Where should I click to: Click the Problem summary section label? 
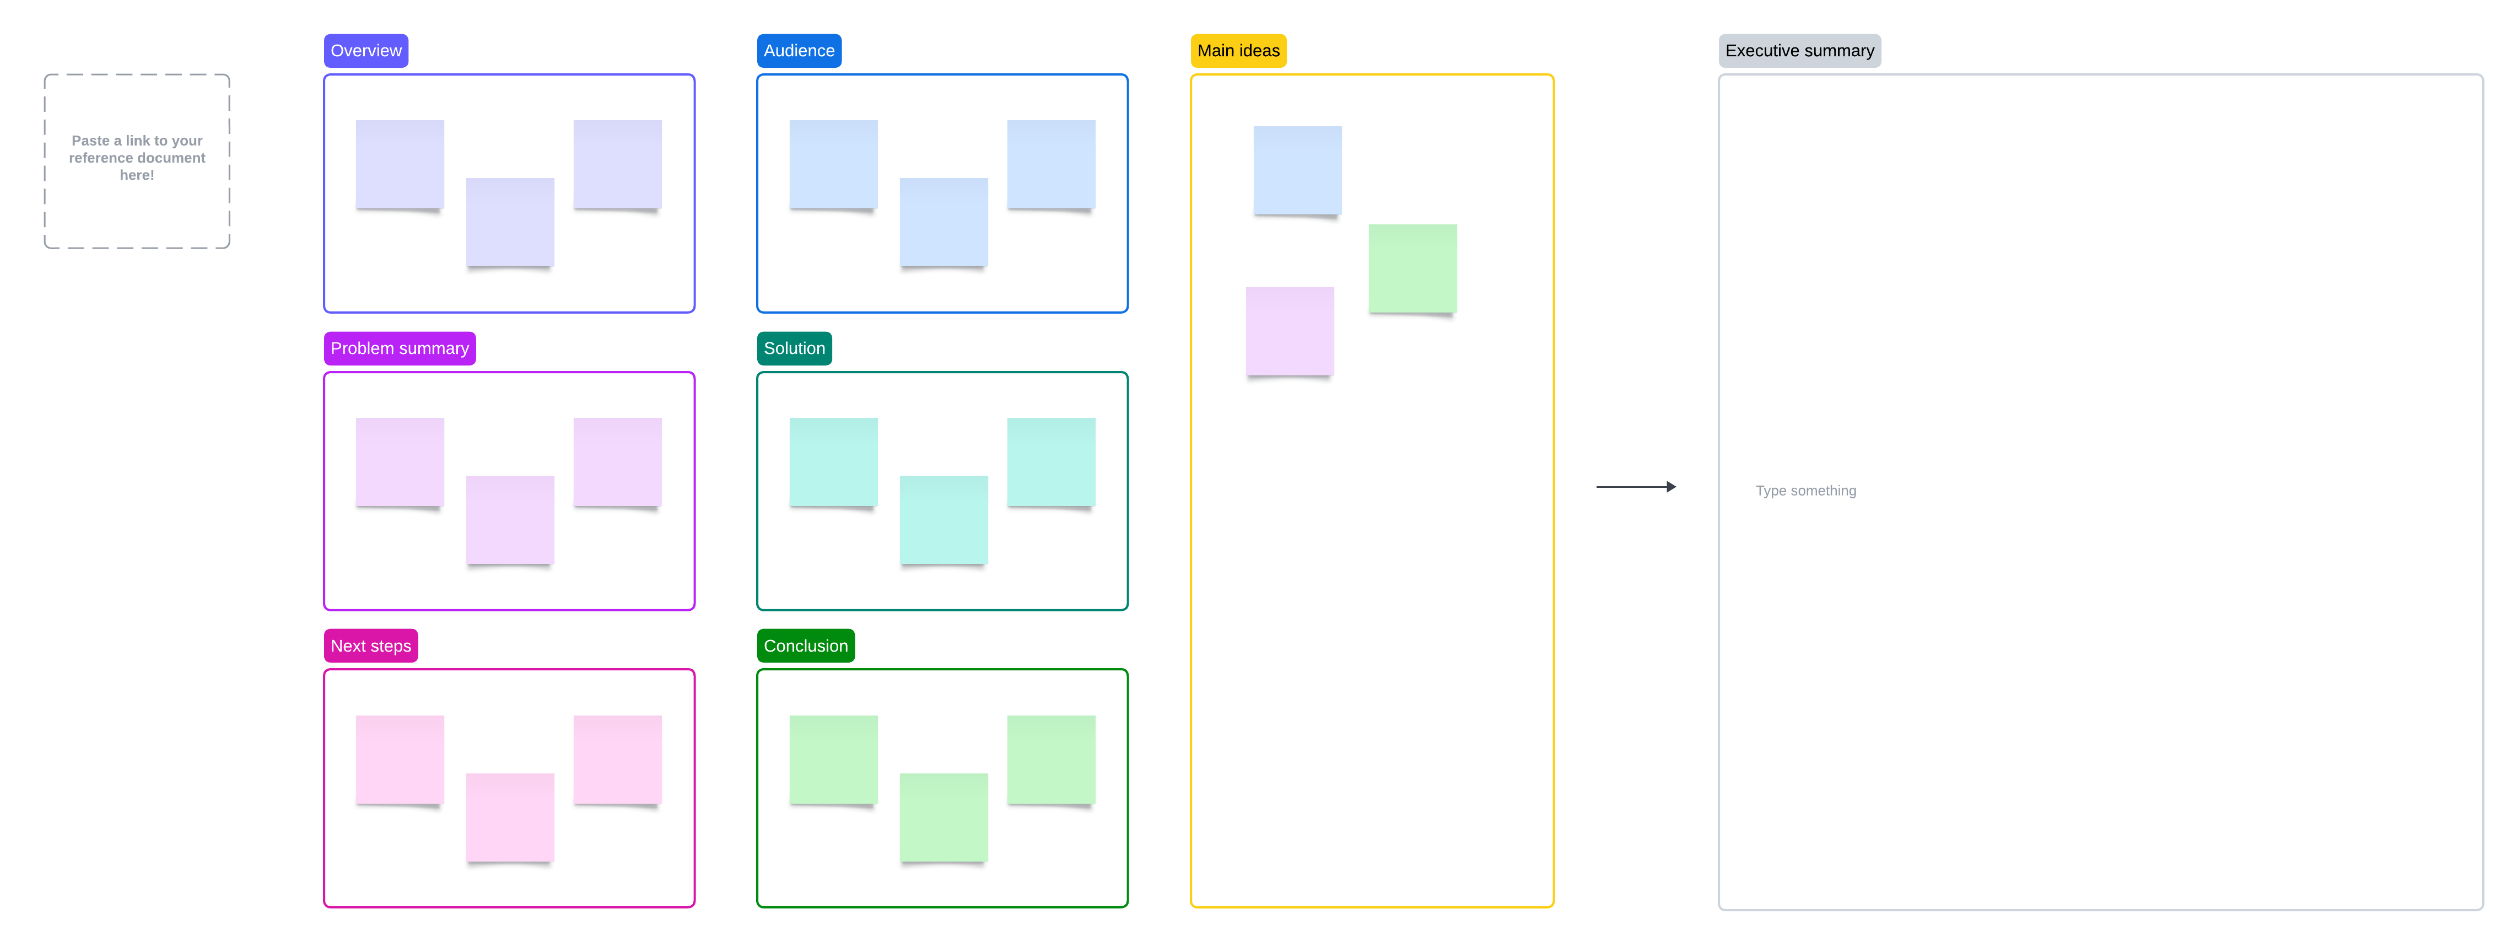[400, 348]
